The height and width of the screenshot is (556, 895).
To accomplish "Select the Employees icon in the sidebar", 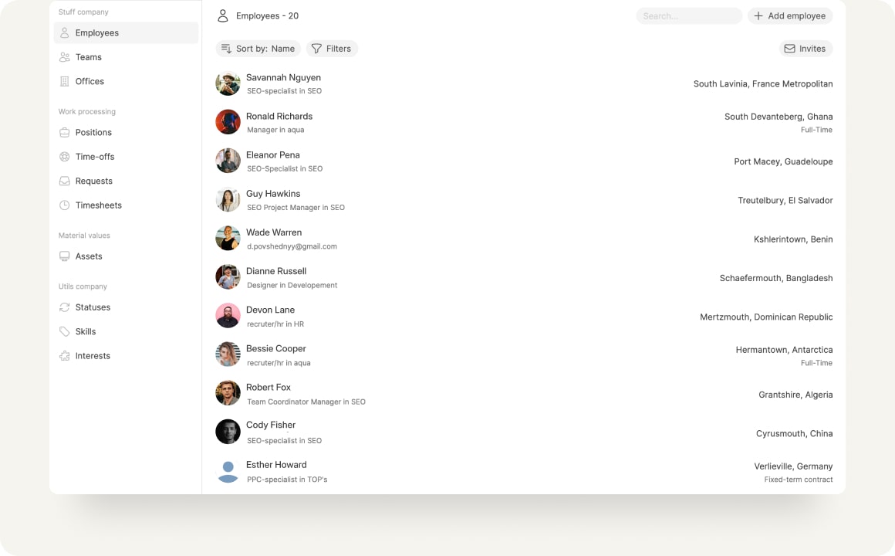I will [x=64, y=32].
